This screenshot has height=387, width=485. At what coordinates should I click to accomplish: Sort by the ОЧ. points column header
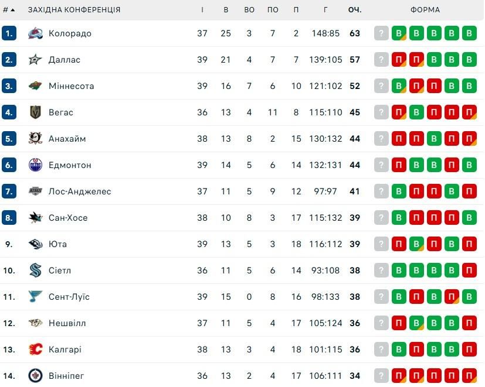(354, 10)
